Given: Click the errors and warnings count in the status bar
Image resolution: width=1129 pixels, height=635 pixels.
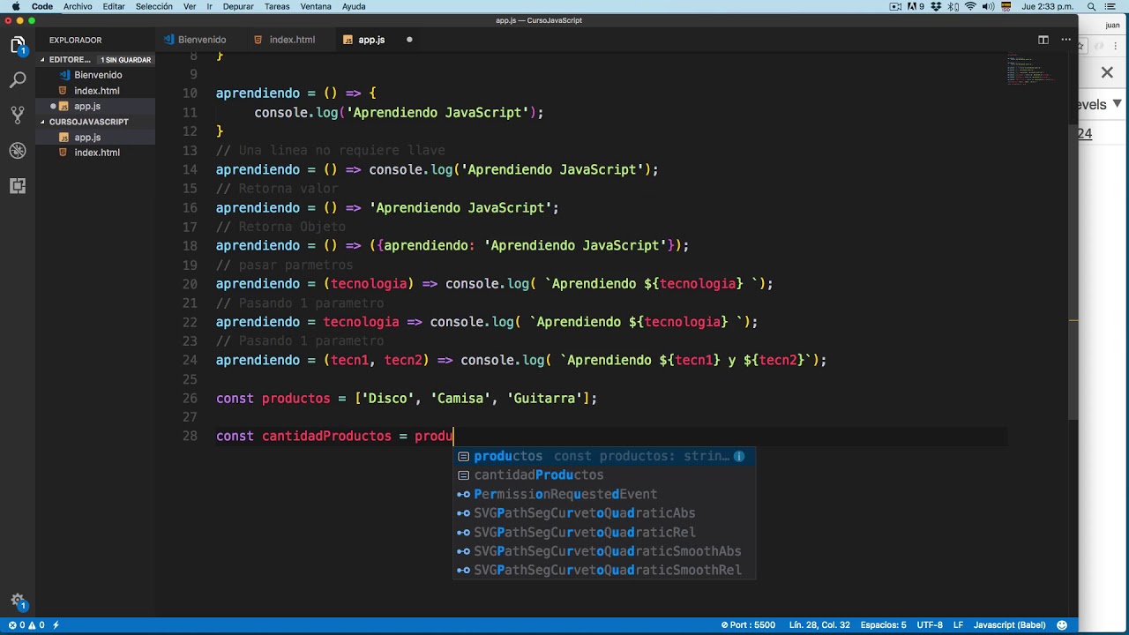Looking at the screenshot, I should coord(26,625).
